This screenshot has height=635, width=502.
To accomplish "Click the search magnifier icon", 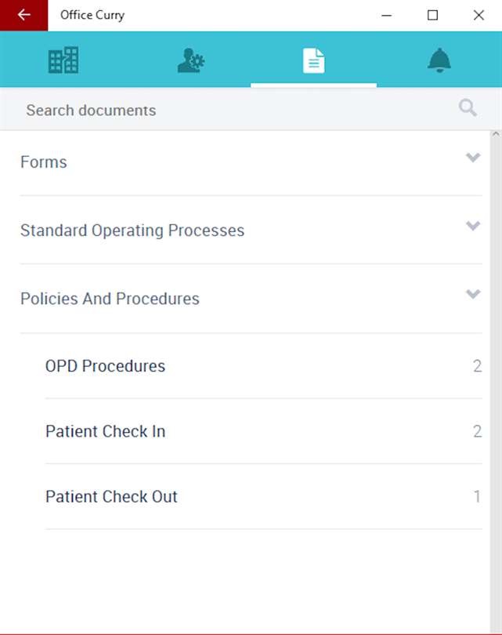I will click(x=468, y=108).
